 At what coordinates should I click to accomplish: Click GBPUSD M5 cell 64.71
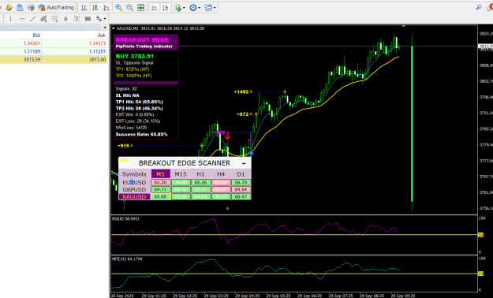[x=160, y=189]
